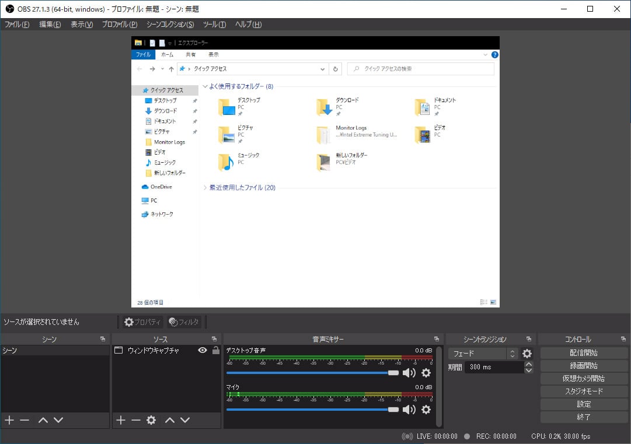Start virtual camera with 仮想カメラ開始
The height and width of the screenshot is (444, 631).
tap(584, 379)
